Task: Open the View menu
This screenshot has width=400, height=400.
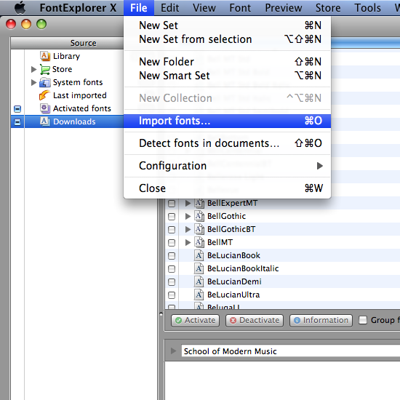Action: point(204,8)
